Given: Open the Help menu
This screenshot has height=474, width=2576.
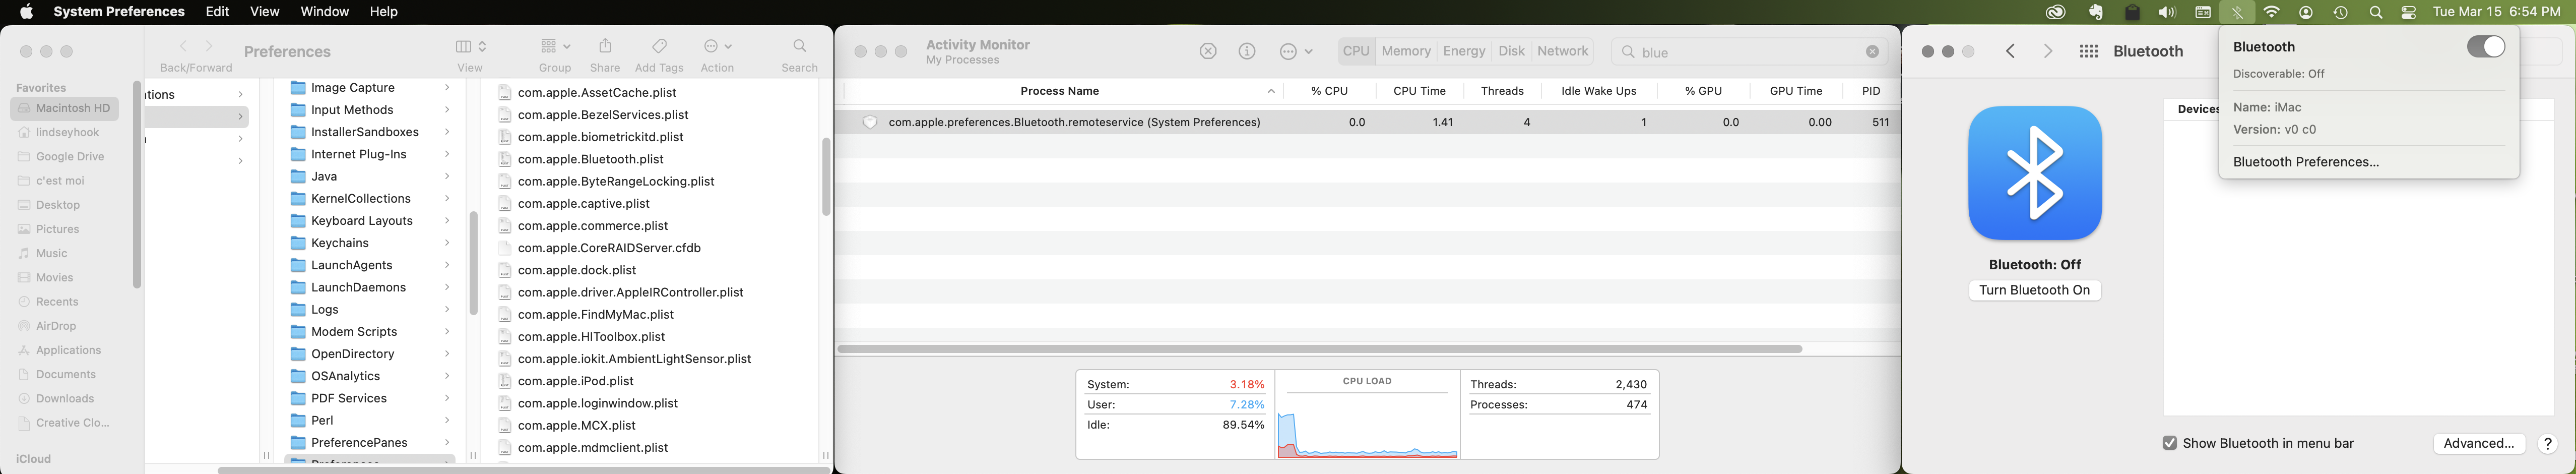Looking at the screenshot, I should 384,12.
